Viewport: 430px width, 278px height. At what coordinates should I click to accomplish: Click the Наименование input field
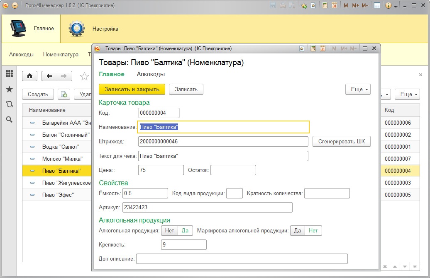coord(223,127)
